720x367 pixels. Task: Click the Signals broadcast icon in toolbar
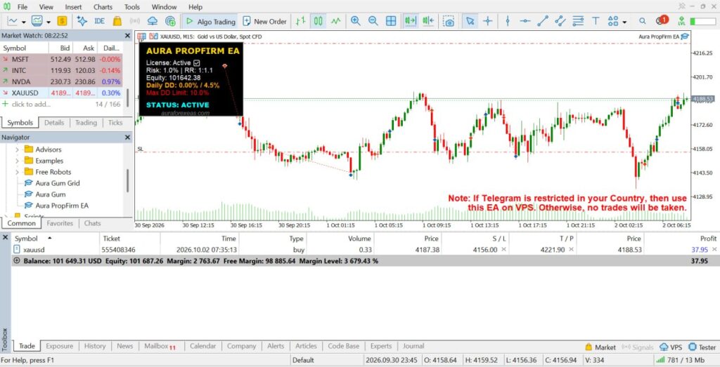point(134,21)
